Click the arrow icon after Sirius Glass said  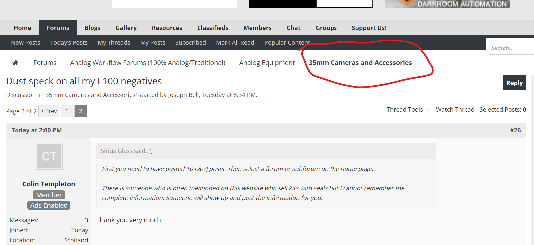(x=150, y=151)
